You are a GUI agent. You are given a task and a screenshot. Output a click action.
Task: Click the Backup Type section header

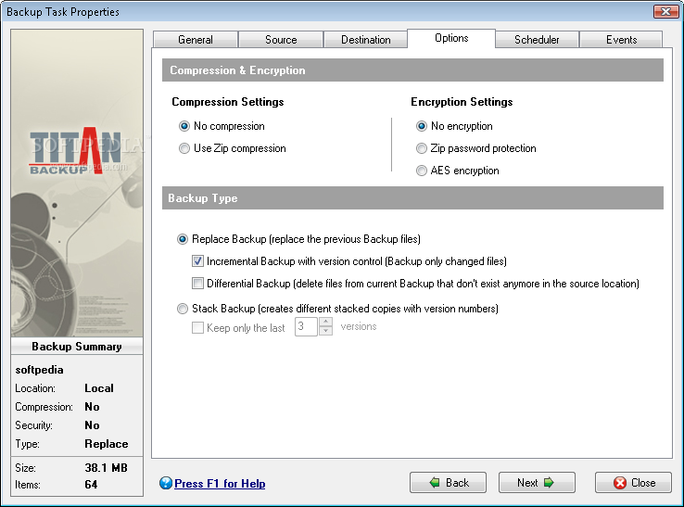[412, 198]
